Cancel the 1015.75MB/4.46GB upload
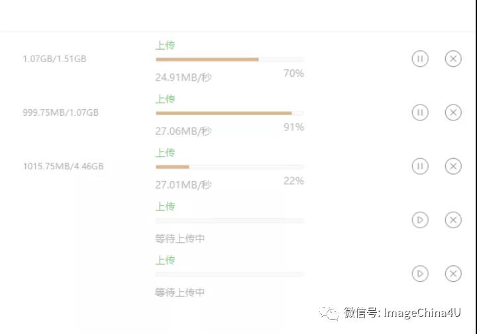The width and height of the screenshot is (477, 334). 453,166
